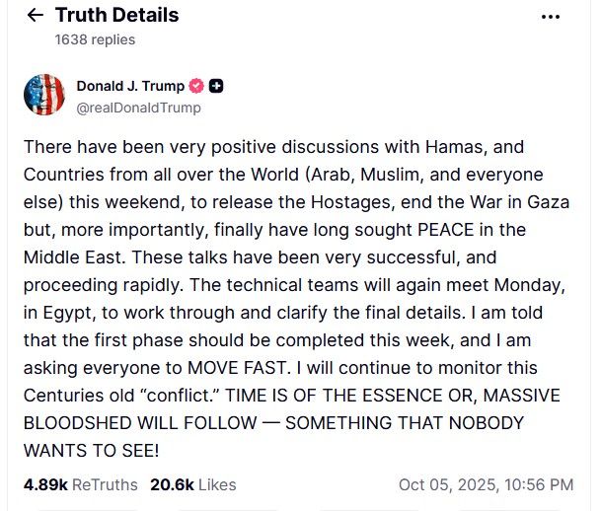Click the post's final line WANTS TO SEE!

coord(90,451)
